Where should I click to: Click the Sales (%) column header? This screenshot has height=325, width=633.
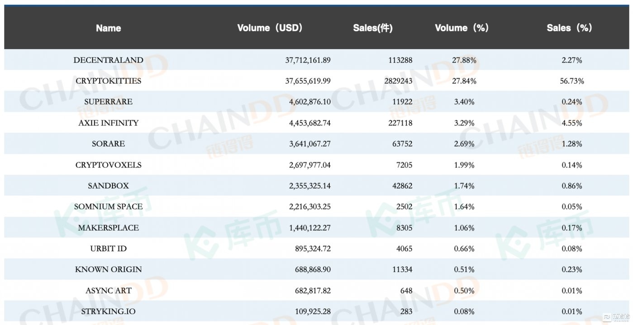tap(569, 28)
